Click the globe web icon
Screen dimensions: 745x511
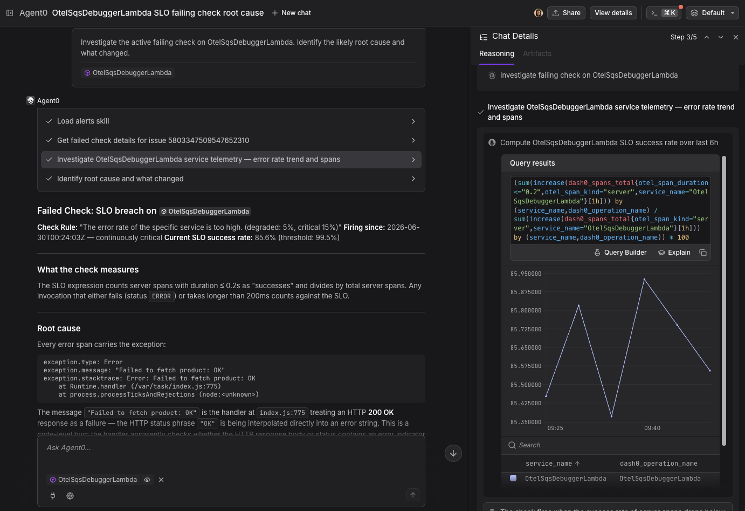click(x=70, y=496)
